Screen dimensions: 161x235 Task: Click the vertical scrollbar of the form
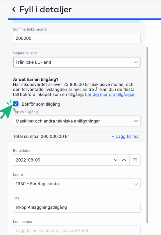(x=147, y=135)
